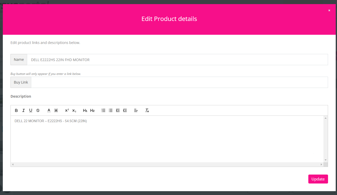Click the Update button
337x195 pixels.
pos(318,179)
